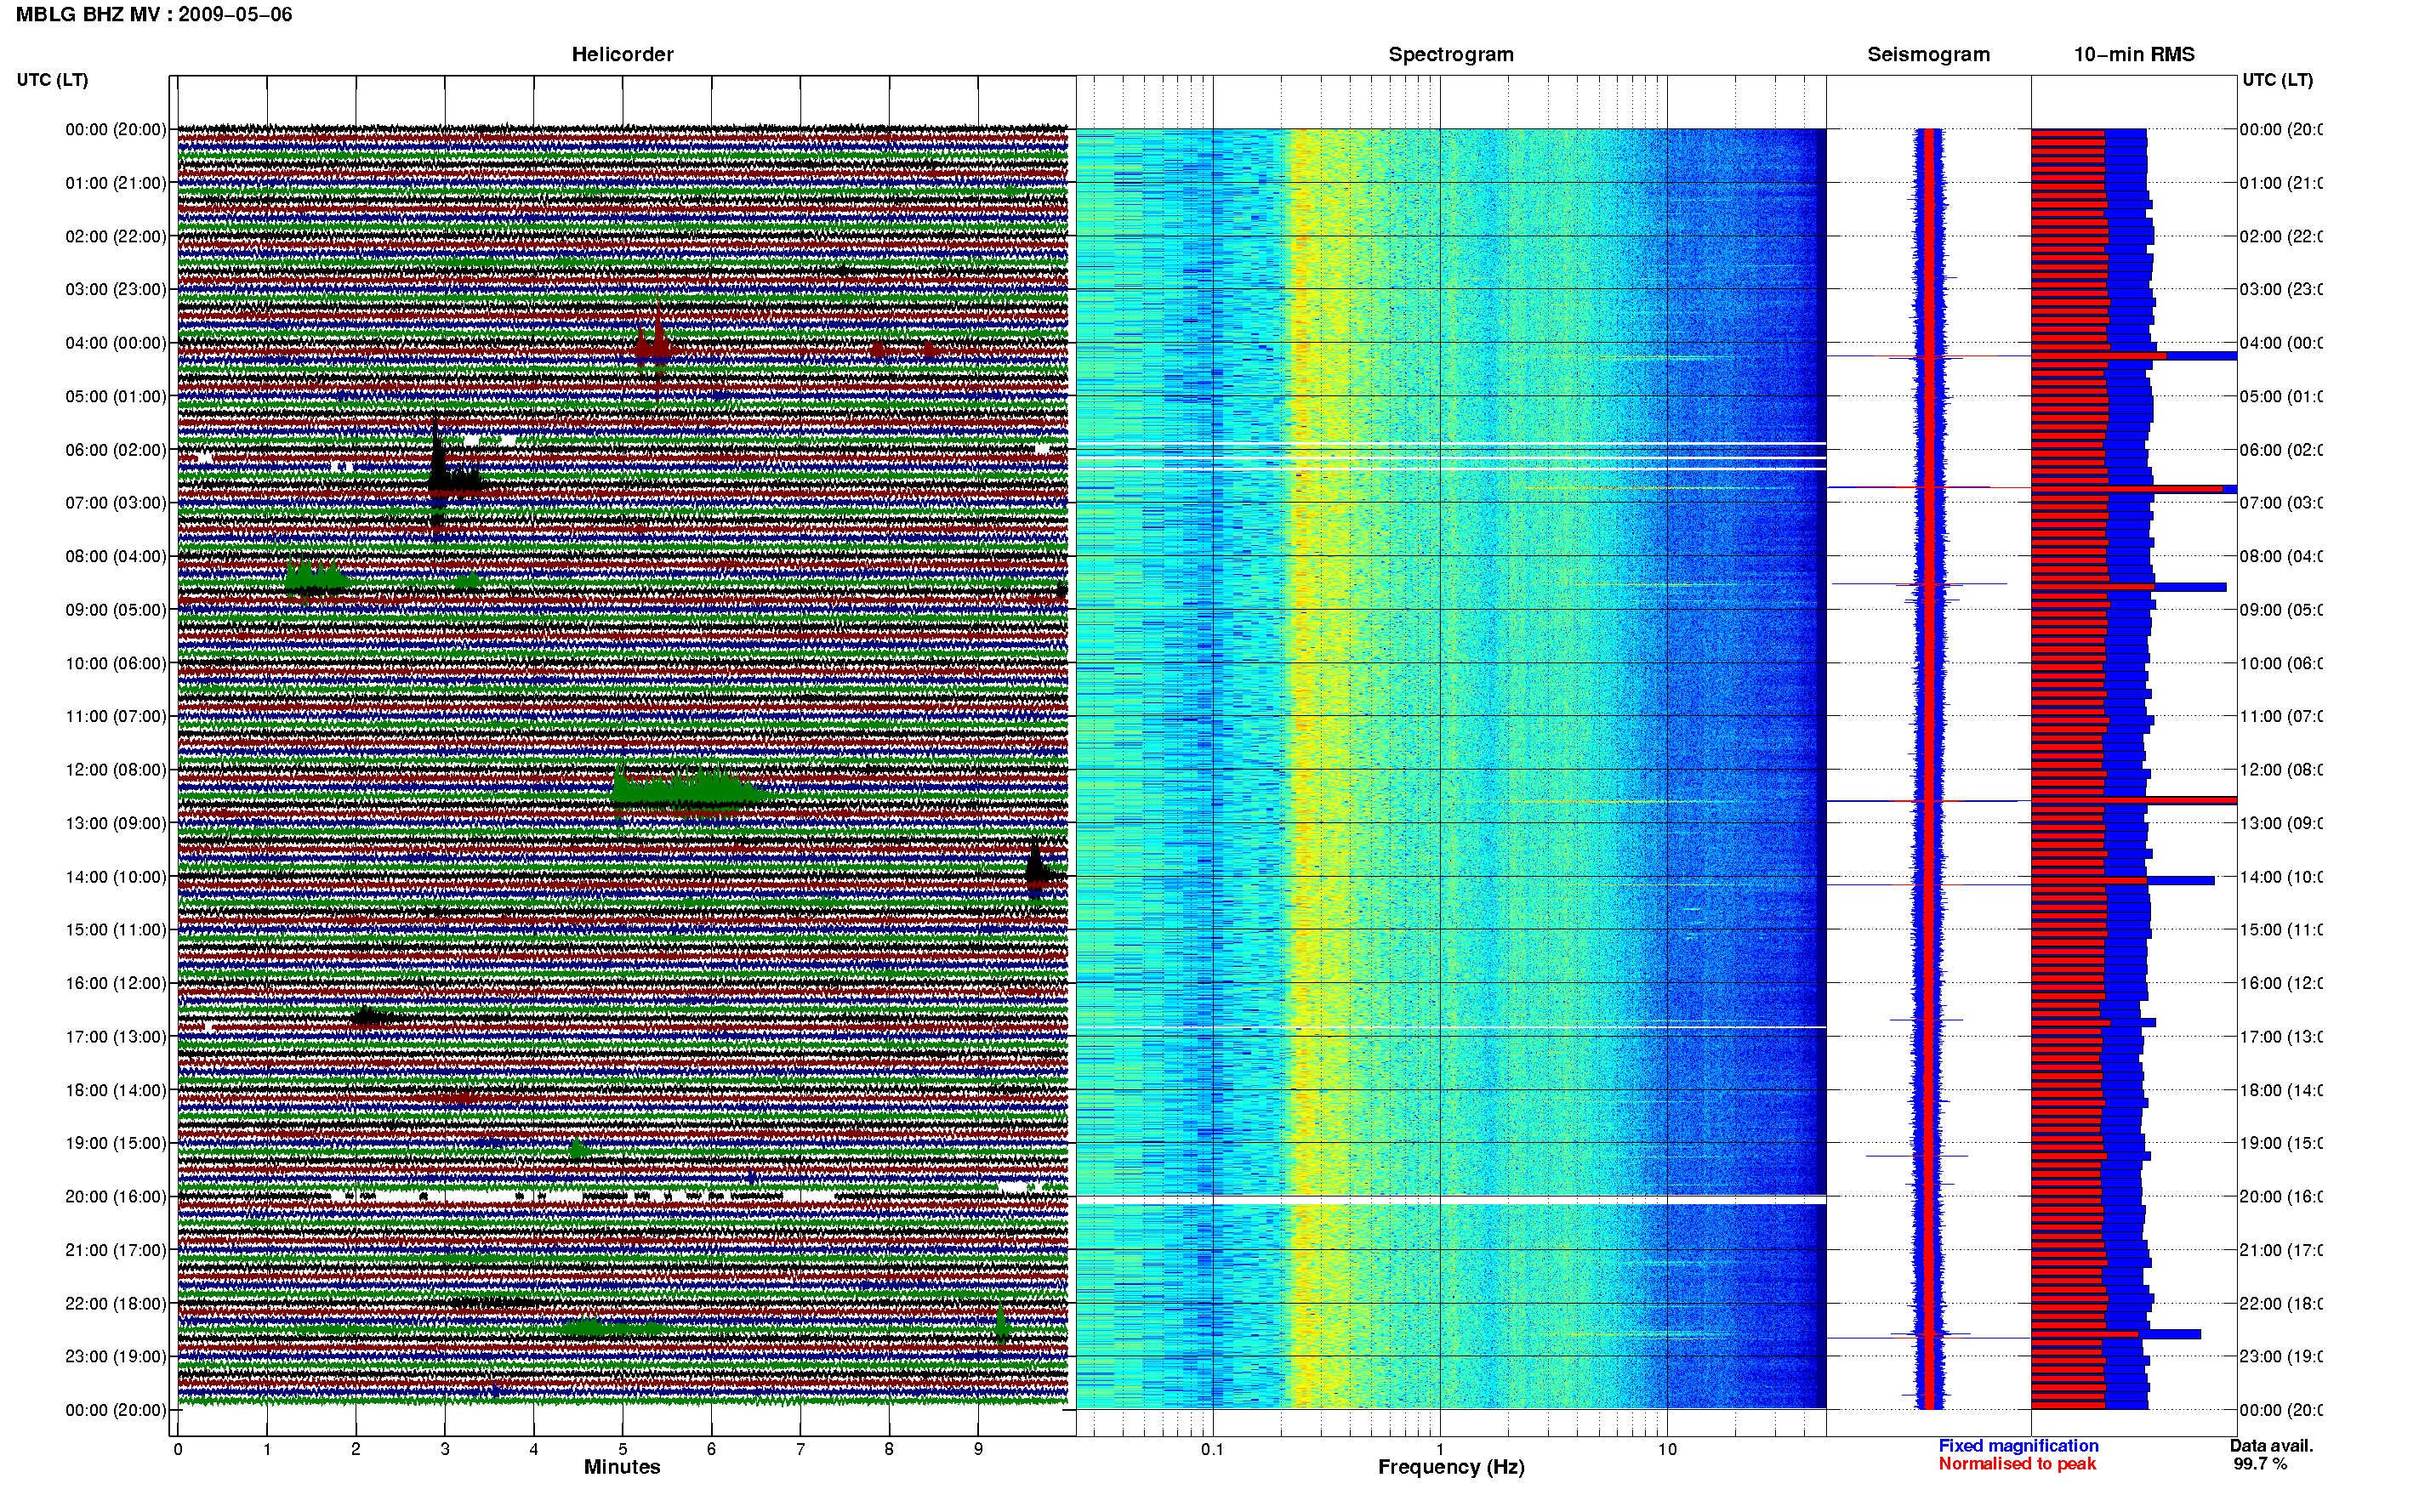Click the right 'UTC (LT)' axis label
The height and width of the screenshot is (1512, 2419).
click(x=2277, y=80)
